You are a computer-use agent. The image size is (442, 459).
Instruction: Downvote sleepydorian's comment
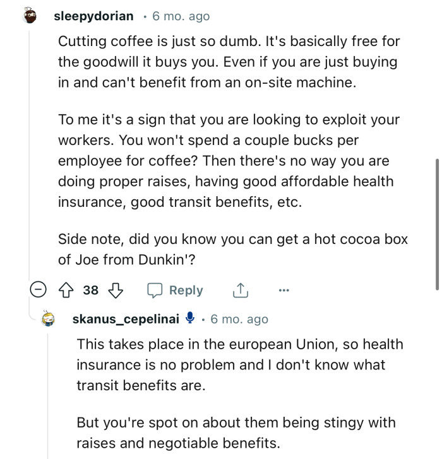[115, 290]
